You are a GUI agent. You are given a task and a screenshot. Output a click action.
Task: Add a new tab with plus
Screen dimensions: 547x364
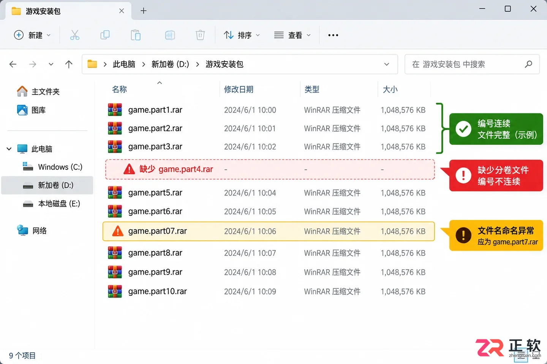(x=144, y=11)
